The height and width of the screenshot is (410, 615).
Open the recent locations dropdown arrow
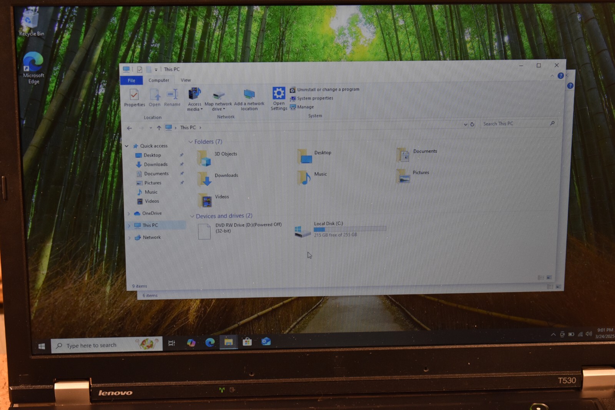(151, 128)
